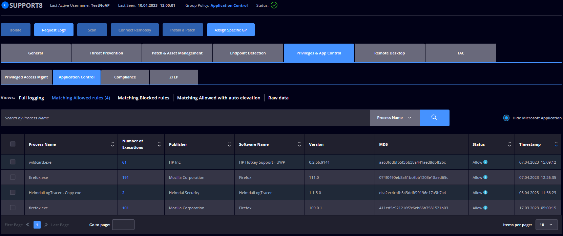Click into Search by Process Name field
Screen dimensions: 563x236
pyautogui.click(x=185, y=118)
